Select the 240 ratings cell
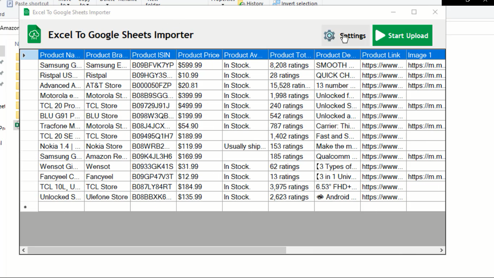The width and height of the screenshot is (494, 278). 291,106
